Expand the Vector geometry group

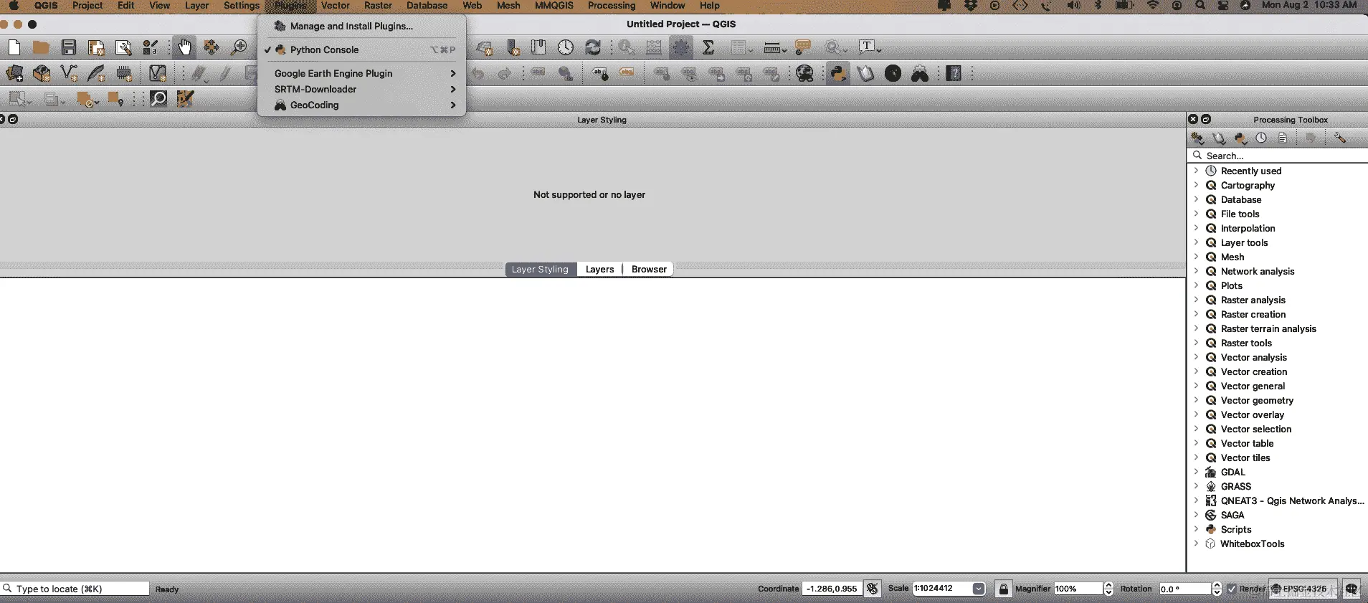tap(1196, 400)
